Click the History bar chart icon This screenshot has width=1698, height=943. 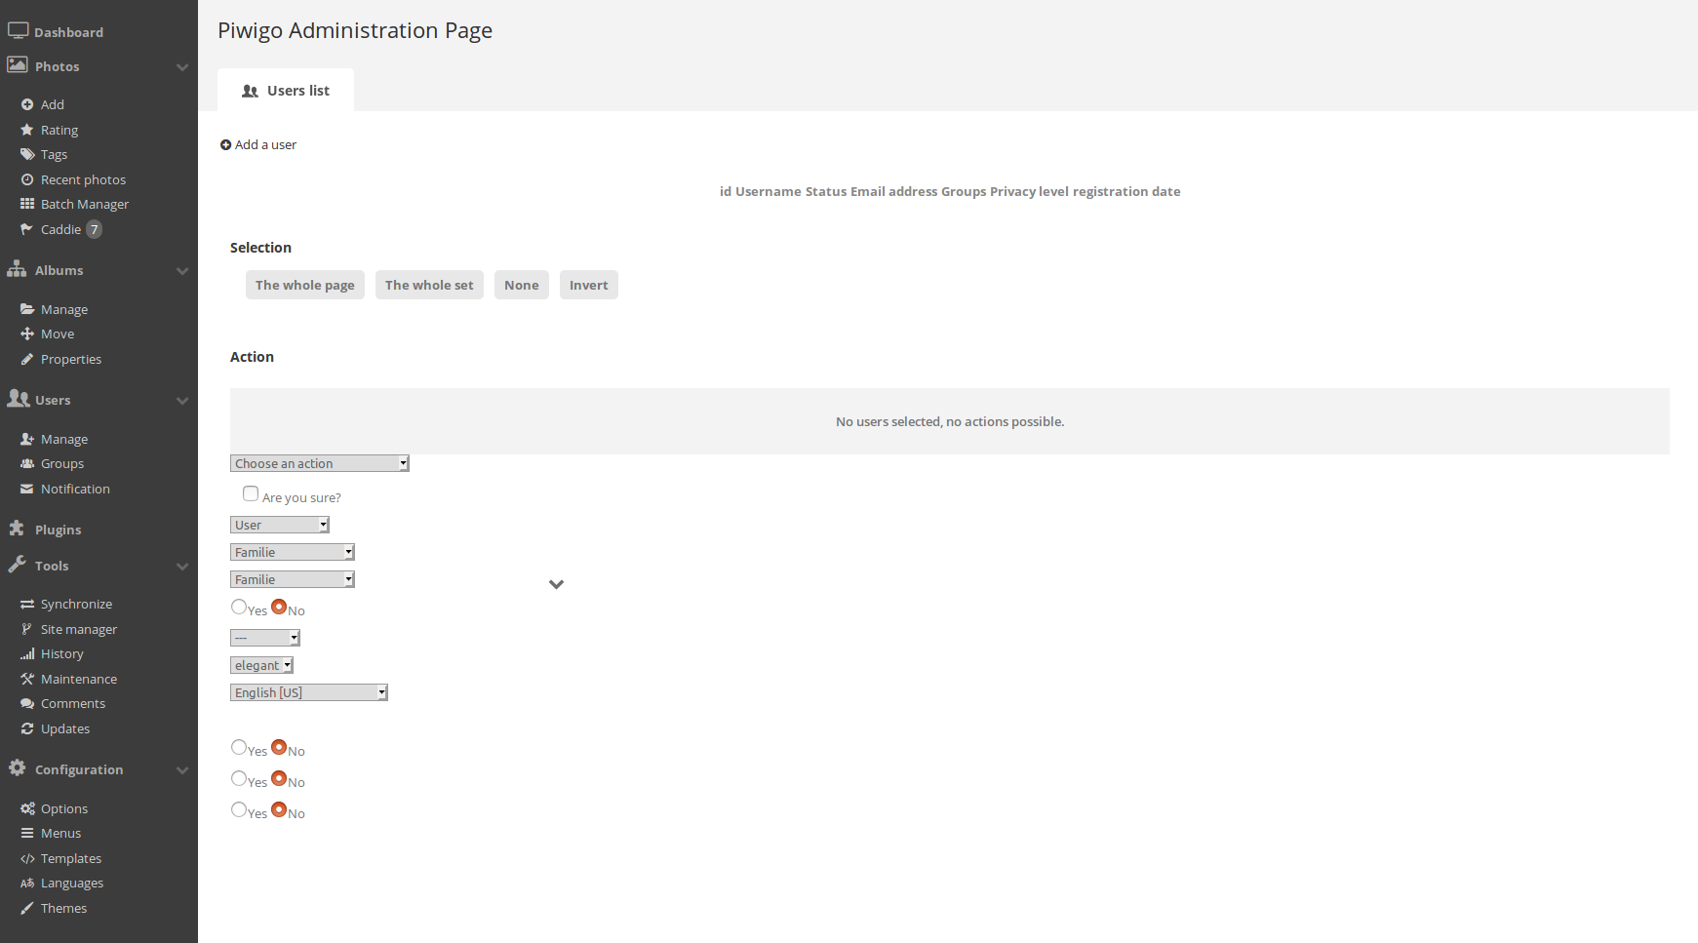27,653
